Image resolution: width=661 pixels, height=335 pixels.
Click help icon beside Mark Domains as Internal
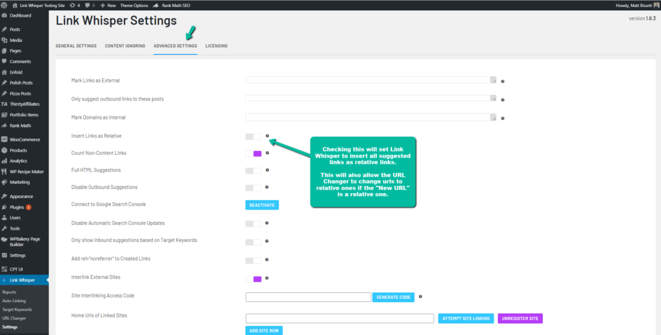click(502, 118)
